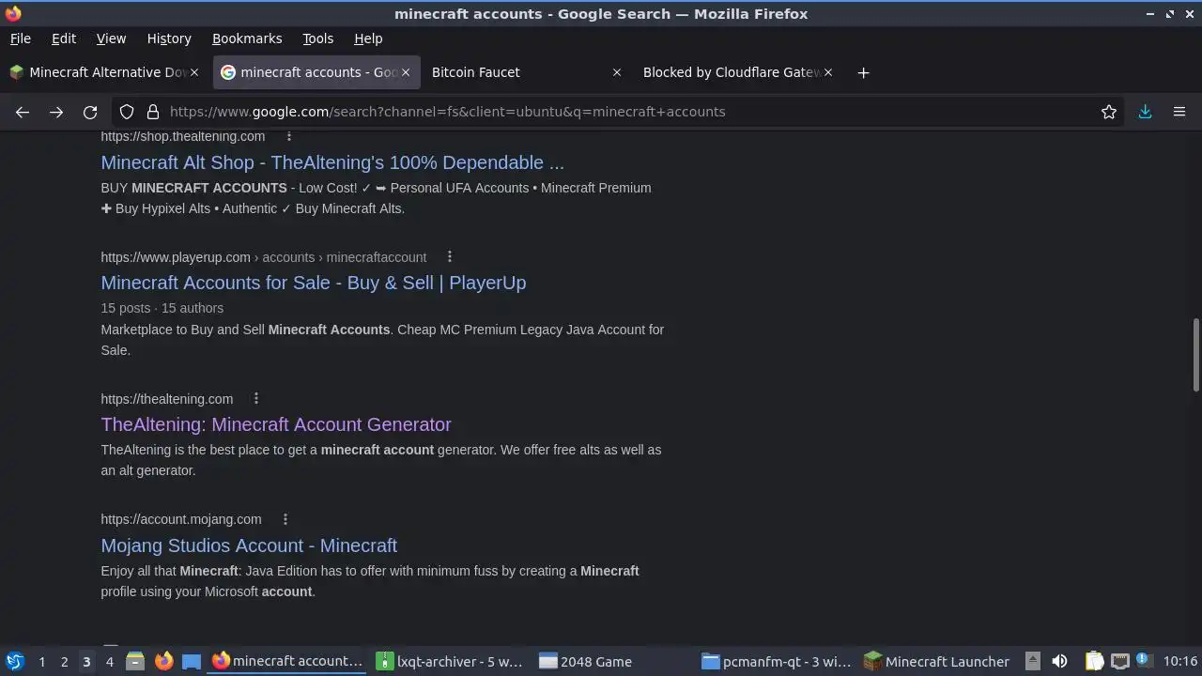This screenshot has height=676, width=1202.
Task: Go back using the back arrow
Action: (23, 112)
